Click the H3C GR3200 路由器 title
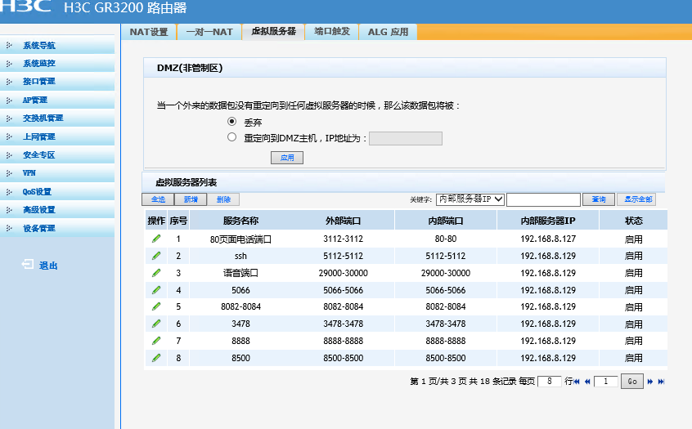The height and width of the screenshot is (429, 692). (125, 8)
